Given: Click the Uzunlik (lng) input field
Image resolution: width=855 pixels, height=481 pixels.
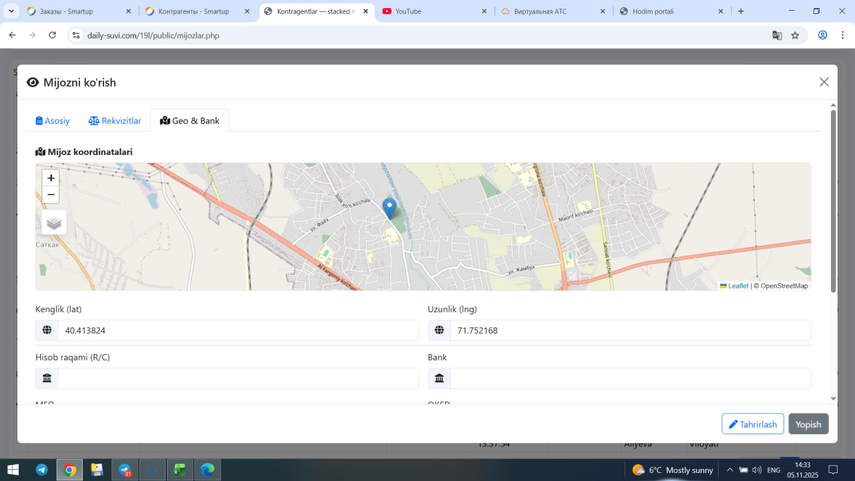Looking at the screenshot, I should (x=631, y=330).
